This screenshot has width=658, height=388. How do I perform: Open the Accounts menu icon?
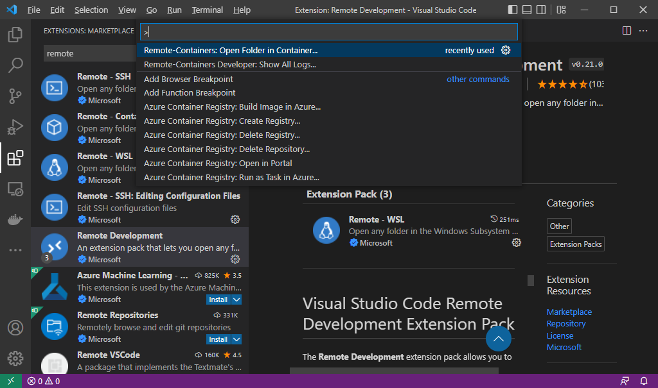[x=15, y=328]
